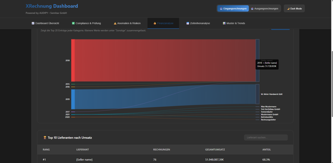Click the chart icon on Dashboard Übersicht tab
The height and width of the screenshot is (163, 333).
click(33, 23)
